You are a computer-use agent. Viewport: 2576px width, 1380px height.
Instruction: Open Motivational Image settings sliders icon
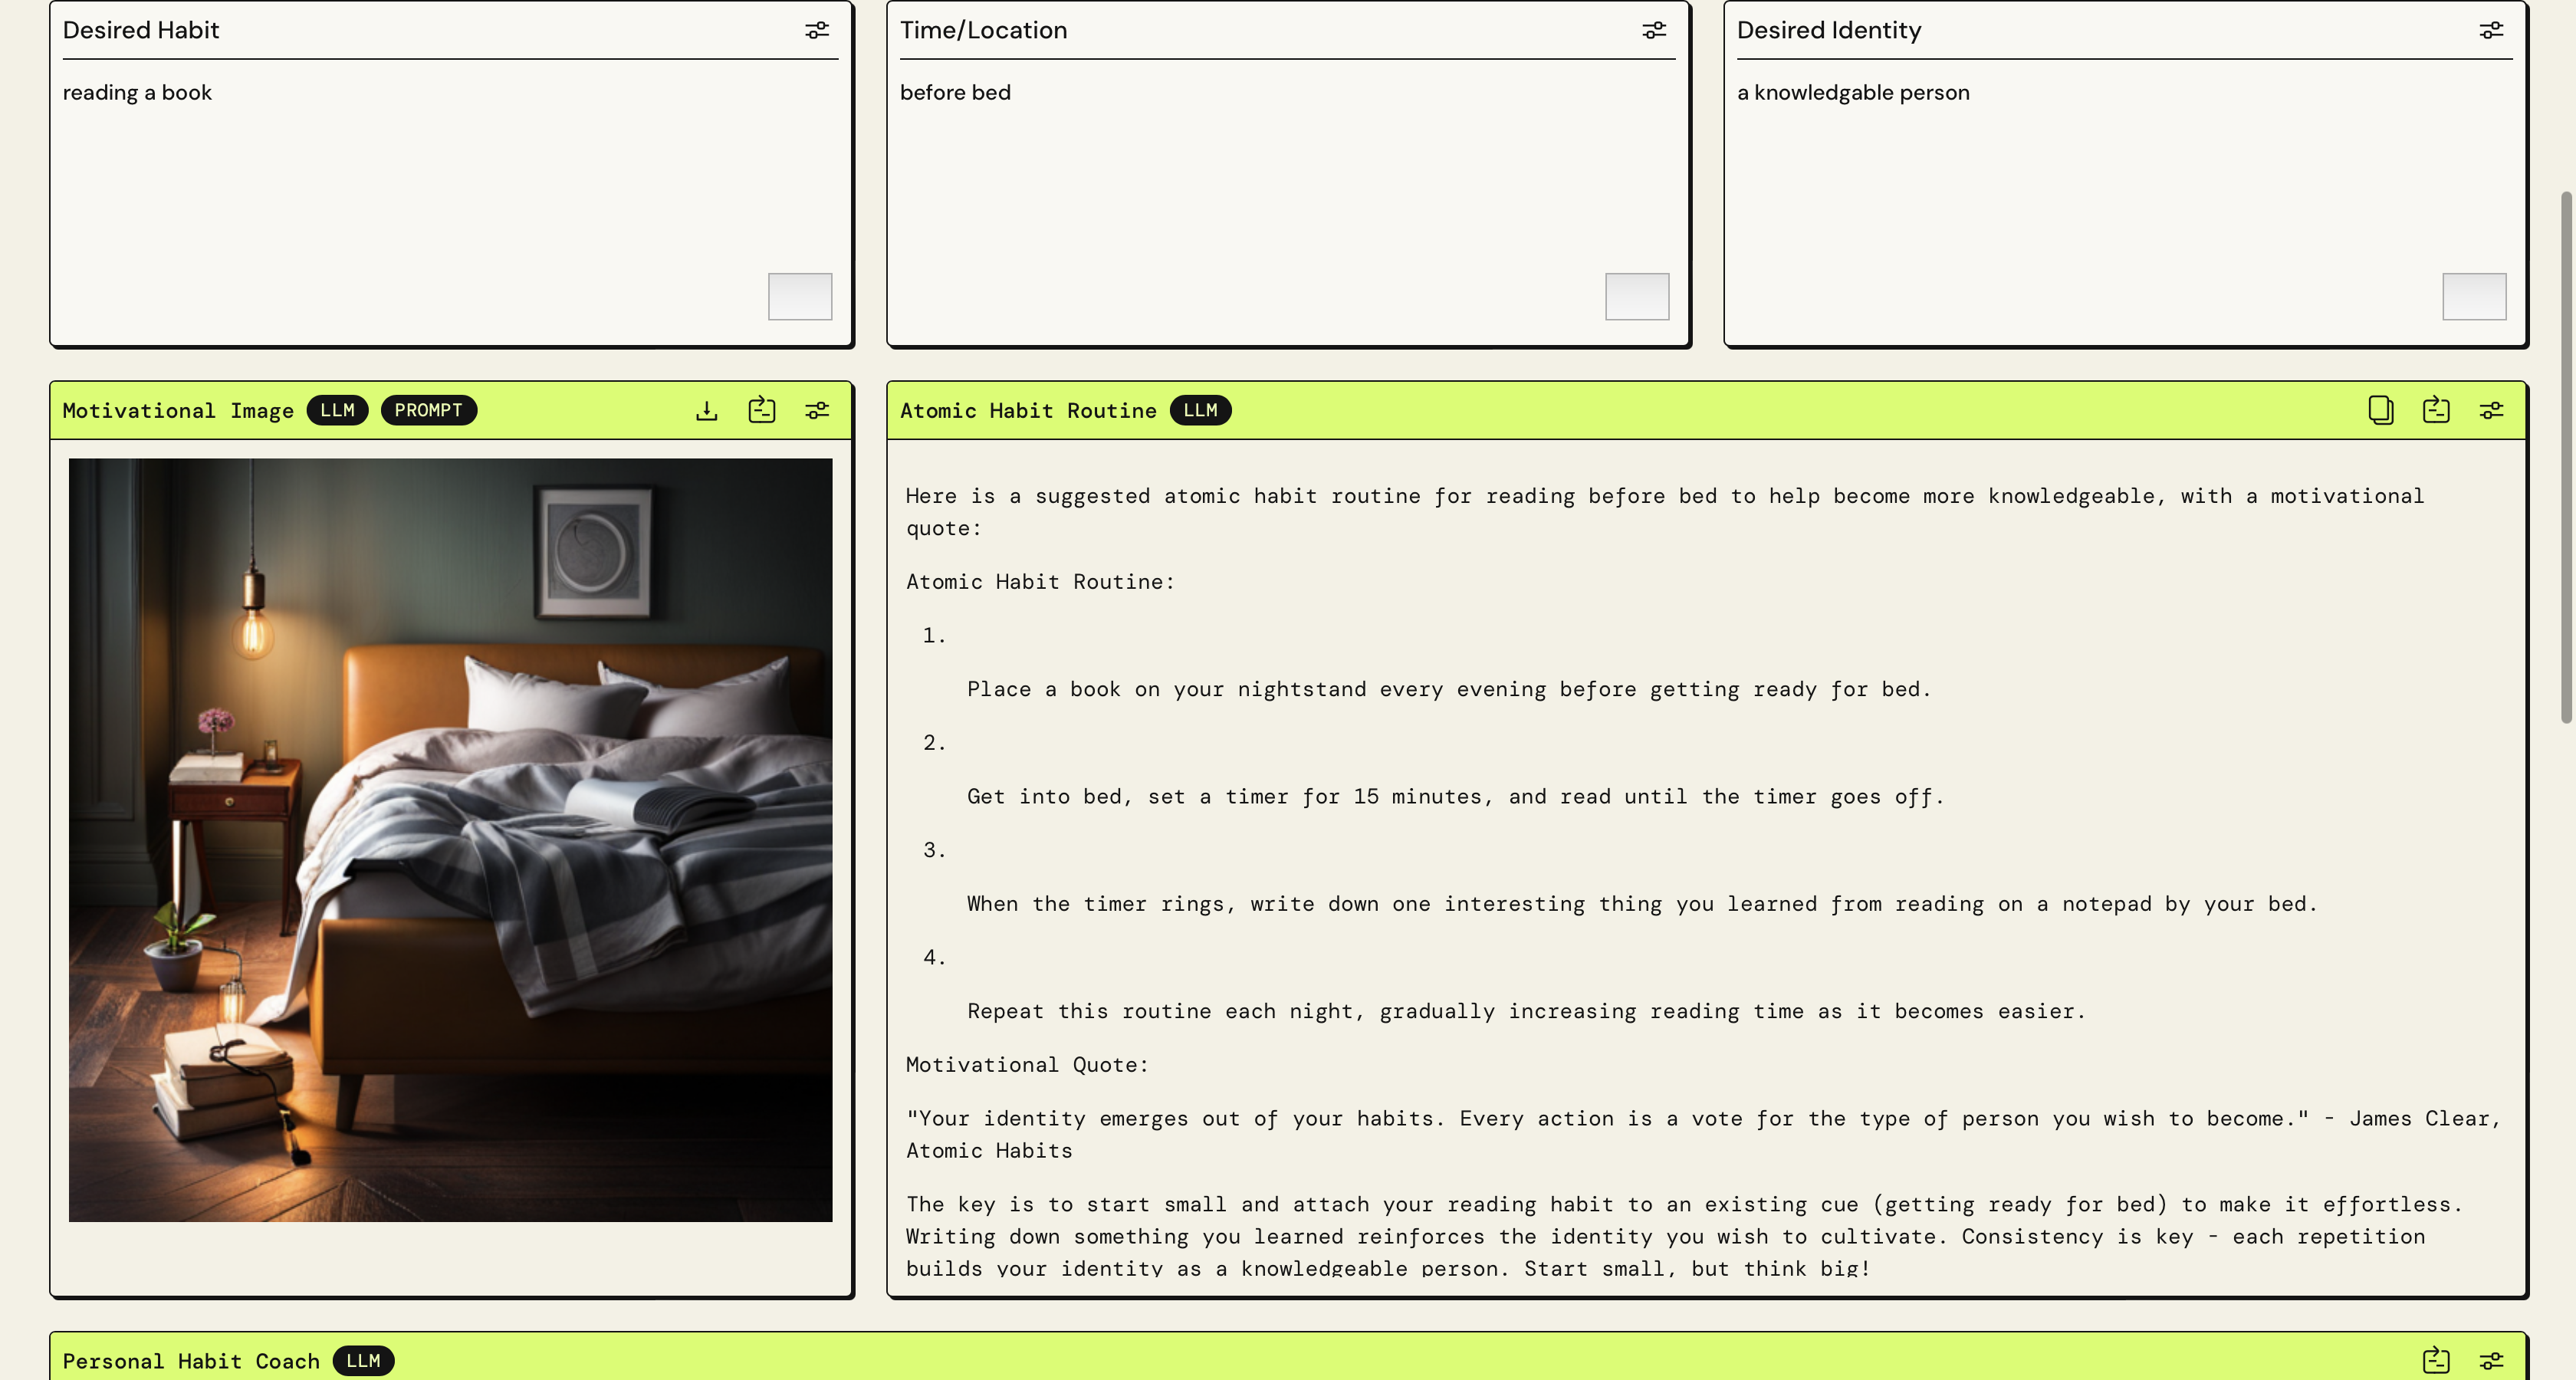point(817,410)
